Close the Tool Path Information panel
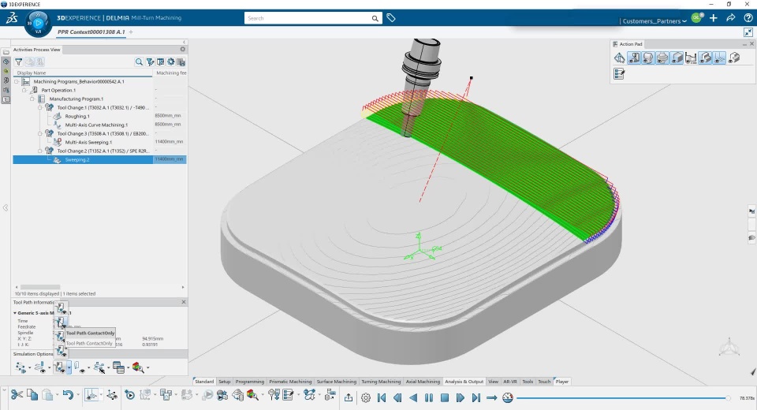 point(184,302)
